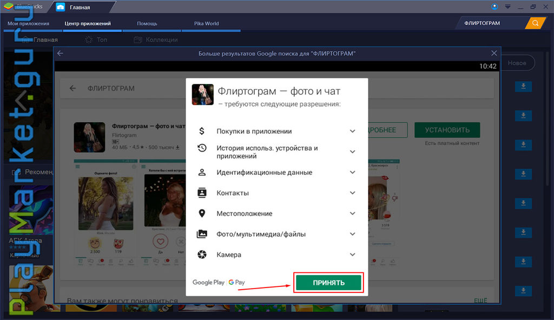Expand the Идентификационные данные permission
This screenshot has width=554, height=320.
pyautogui.click(x=352, y=172)
